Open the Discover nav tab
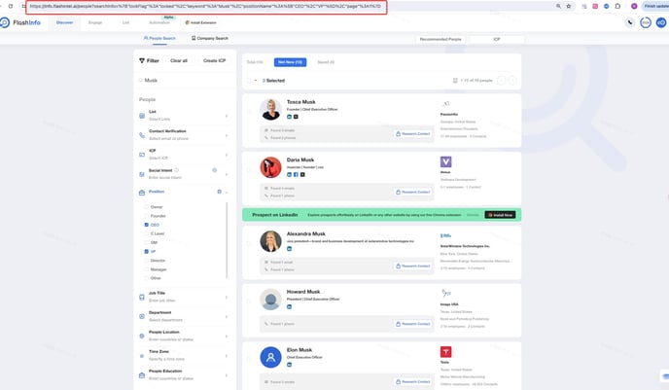Image resolution: width=669 pixels, height=390 pixels. click(x=64, y=22)
